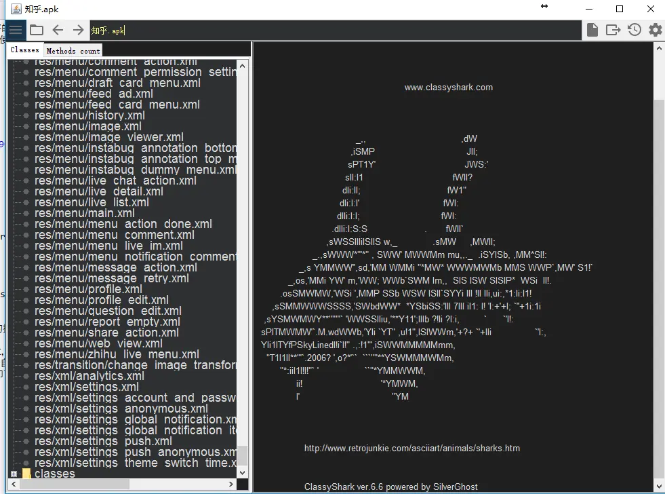This screenshot has width=665, height=494.
Task: Select res/menu/share_action.xml entry
Action: pos(107,333)
